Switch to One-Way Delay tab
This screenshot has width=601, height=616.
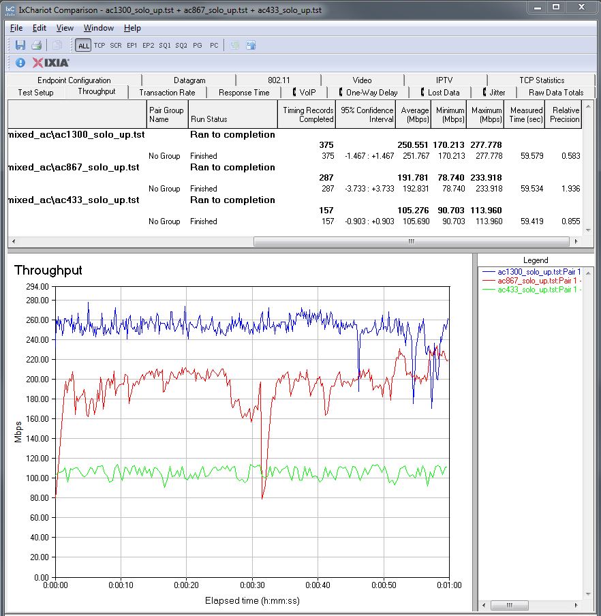click(x=369, y=93)
